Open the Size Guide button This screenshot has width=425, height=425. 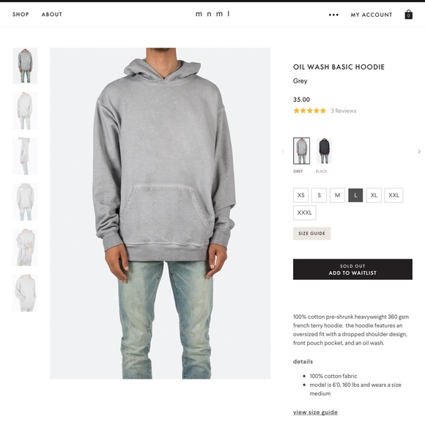(311, 233)
